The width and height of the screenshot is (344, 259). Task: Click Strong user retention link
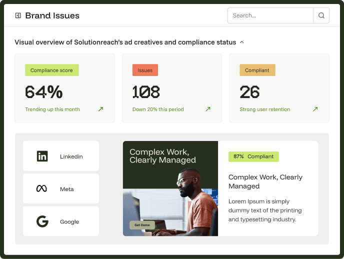pyautogui.click(x=265, y=109)
